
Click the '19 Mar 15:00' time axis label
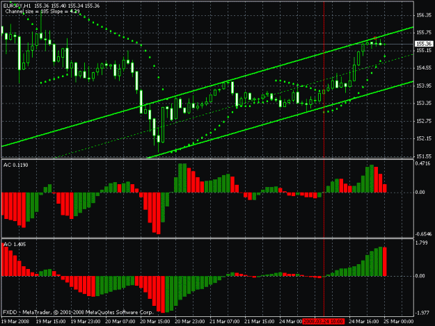tap(51, 322)
